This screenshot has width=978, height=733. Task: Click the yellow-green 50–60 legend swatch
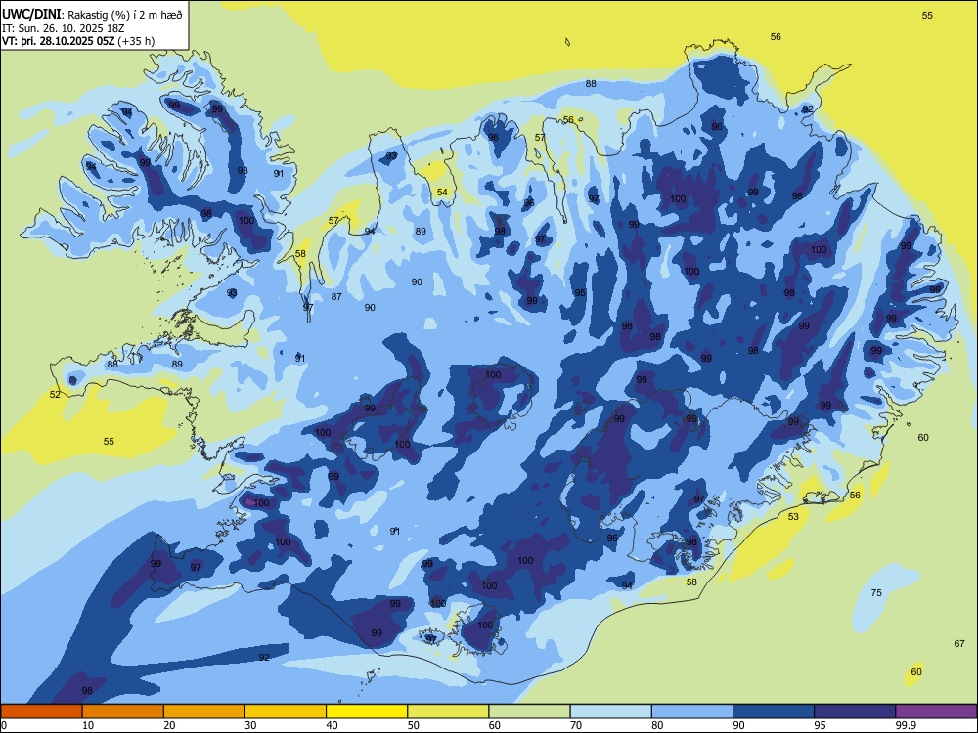448,711
